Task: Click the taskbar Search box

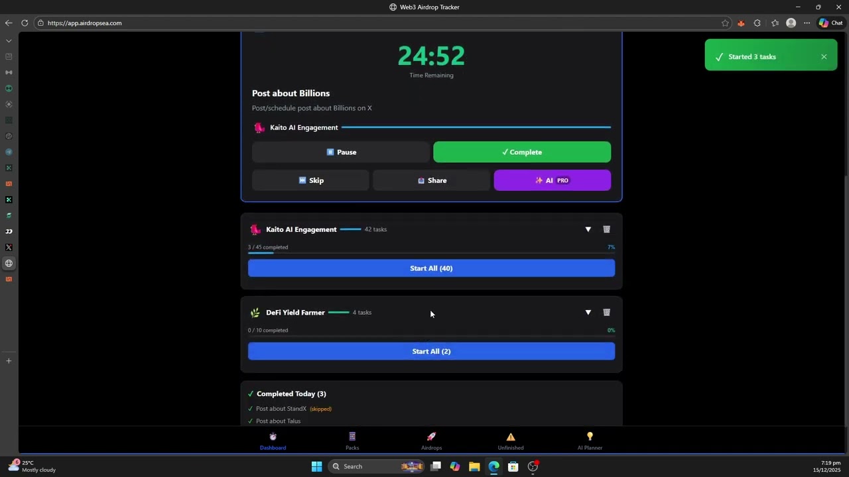Action: 376,466
